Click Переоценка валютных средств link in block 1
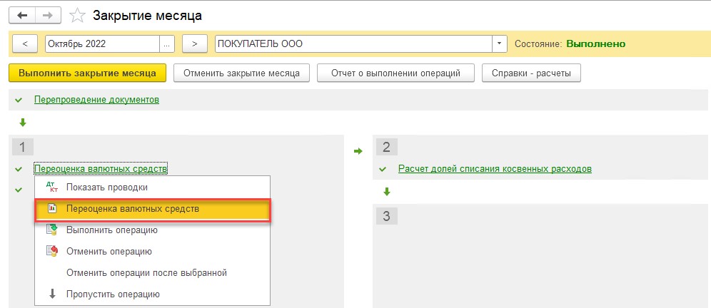 (101, 169)
